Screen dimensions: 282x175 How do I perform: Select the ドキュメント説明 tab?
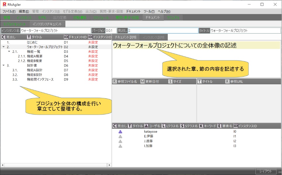(x=126, y=37)
